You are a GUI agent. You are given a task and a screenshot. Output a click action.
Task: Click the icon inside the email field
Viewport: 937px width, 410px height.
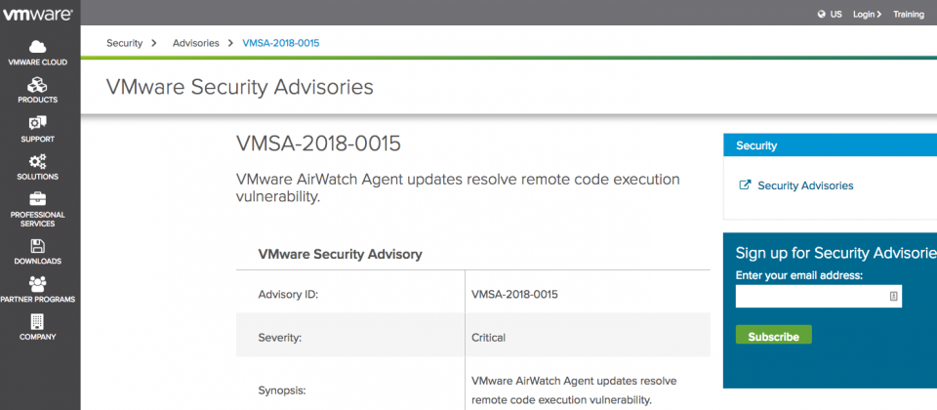pos(893,296)
